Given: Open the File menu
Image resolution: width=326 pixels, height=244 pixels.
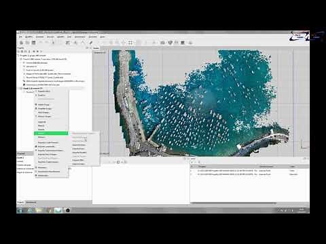Looking at the screenshot, I should pyautogui.click(x=20, y=37).
